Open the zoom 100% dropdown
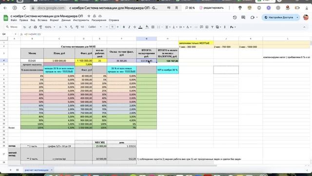Screen dimensions: 312x176 click(x=50, y=27)
